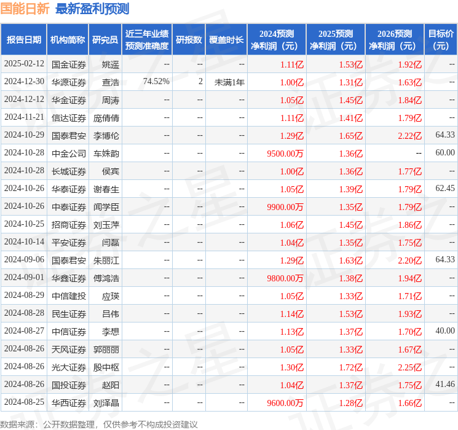Click the 目标价 column header
The image size is (458, 430).
coord(441,40)
